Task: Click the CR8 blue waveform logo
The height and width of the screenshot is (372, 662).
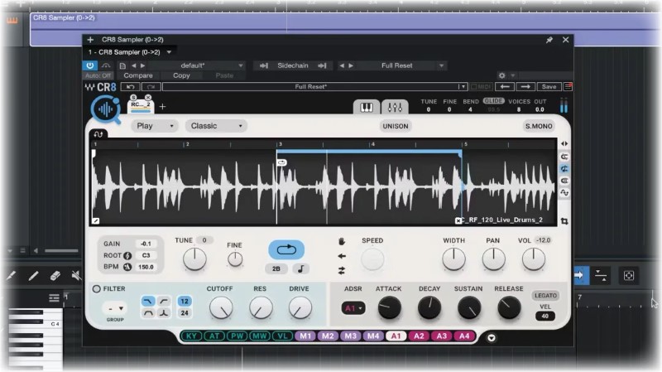Action: pos(105,109)
